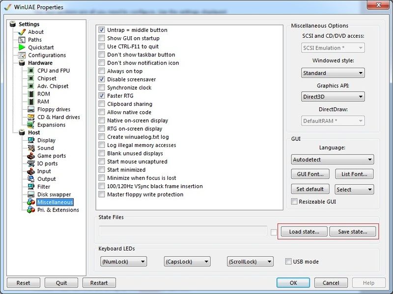Image resolution: width=393 pixels, height=294 pixels.
Task: Open the Graphics API Direct3D dropdown
Action: [333, 97]
